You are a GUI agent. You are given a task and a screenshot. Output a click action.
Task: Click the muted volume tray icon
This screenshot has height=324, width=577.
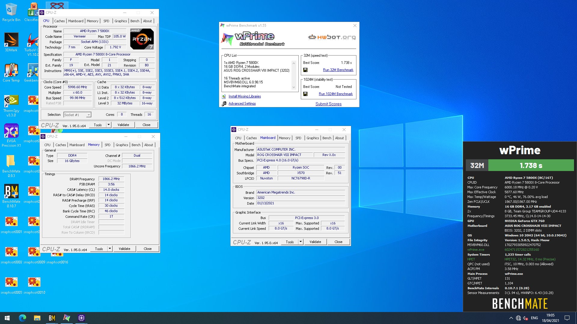click(525, 318)
